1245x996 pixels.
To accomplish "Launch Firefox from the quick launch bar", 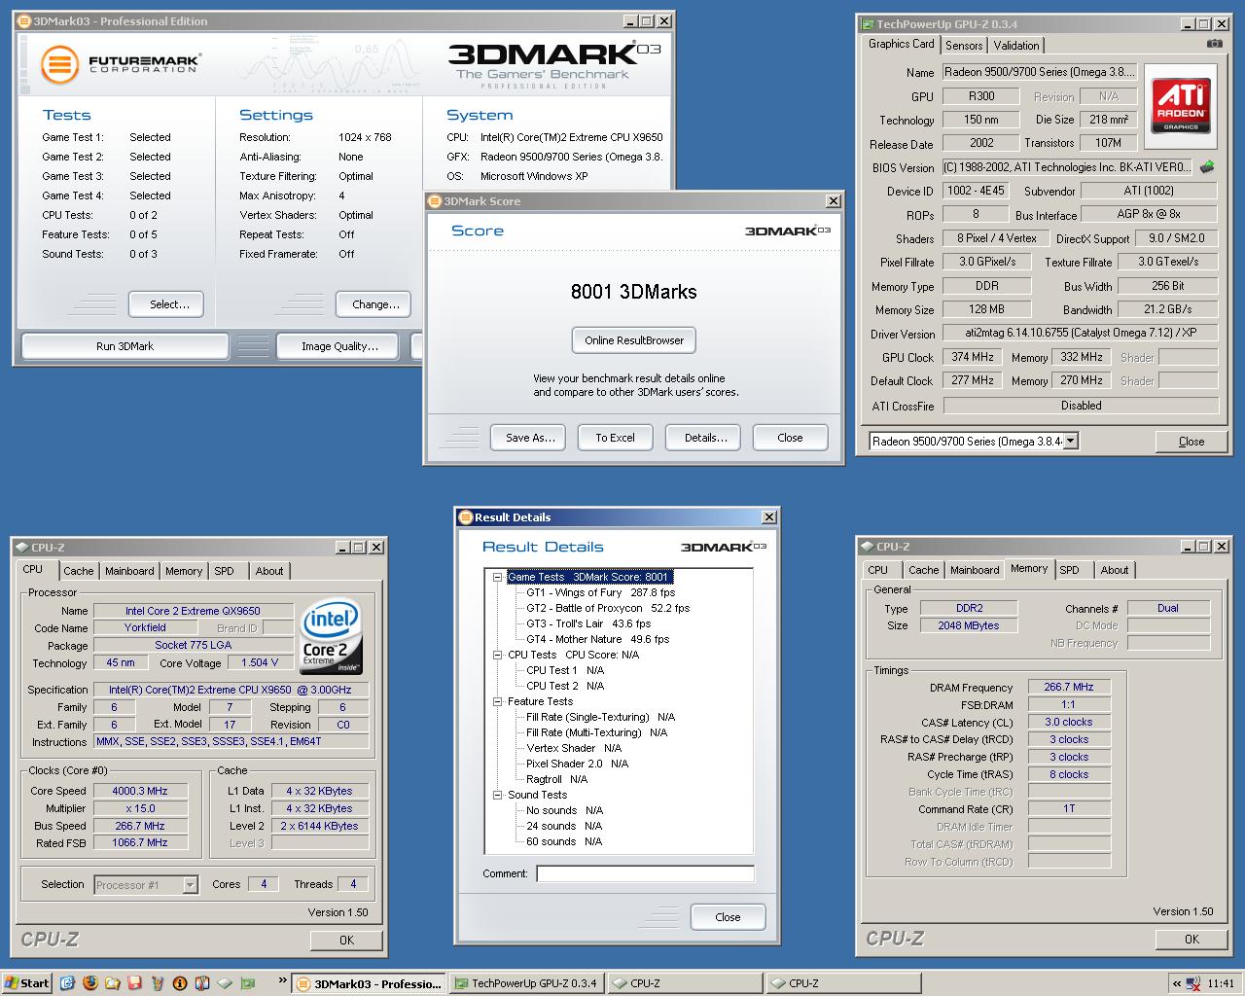I will click(x=90, y=983).
